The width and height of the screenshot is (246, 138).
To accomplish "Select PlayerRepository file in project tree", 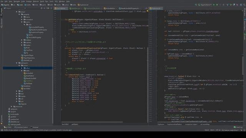I will (28, 58).
